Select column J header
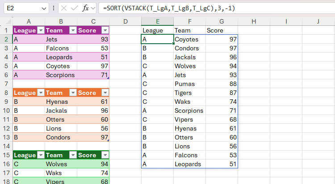 tap(318, 21)
